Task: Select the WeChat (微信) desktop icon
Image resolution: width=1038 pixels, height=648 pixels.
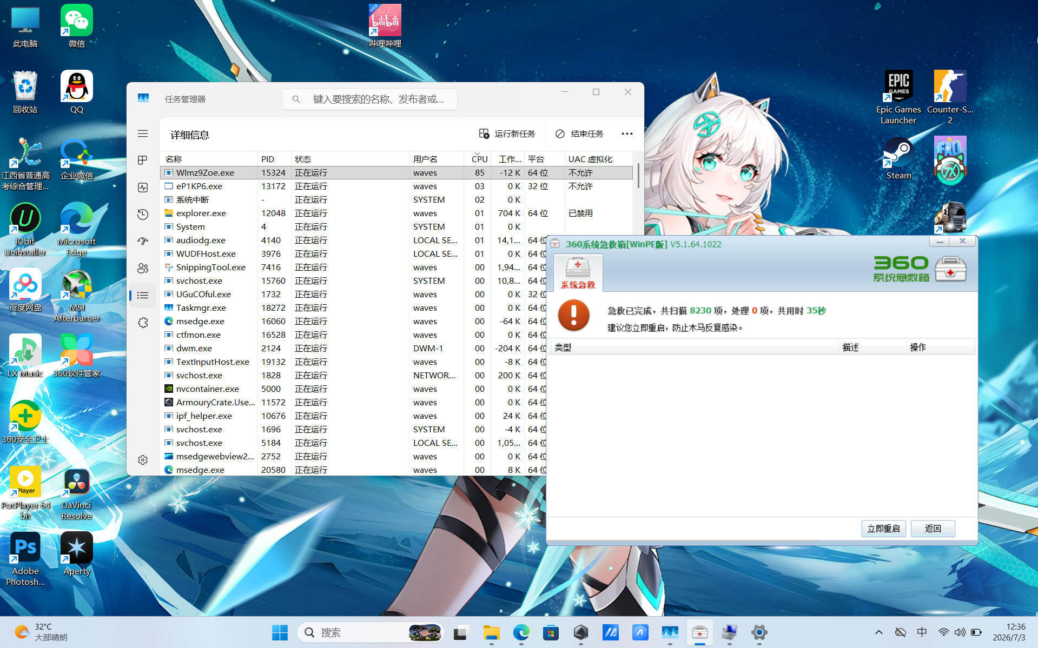Action: (x=77, y=26)
